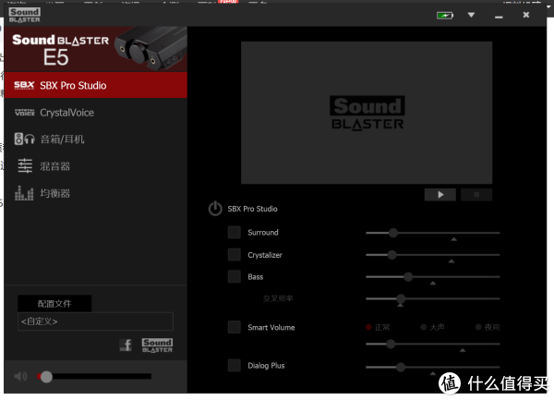The height and width of the screenshot is (400, 554).
Task: Toggle the SBX Pro Studio power button
Action: (x=215, y=209)
